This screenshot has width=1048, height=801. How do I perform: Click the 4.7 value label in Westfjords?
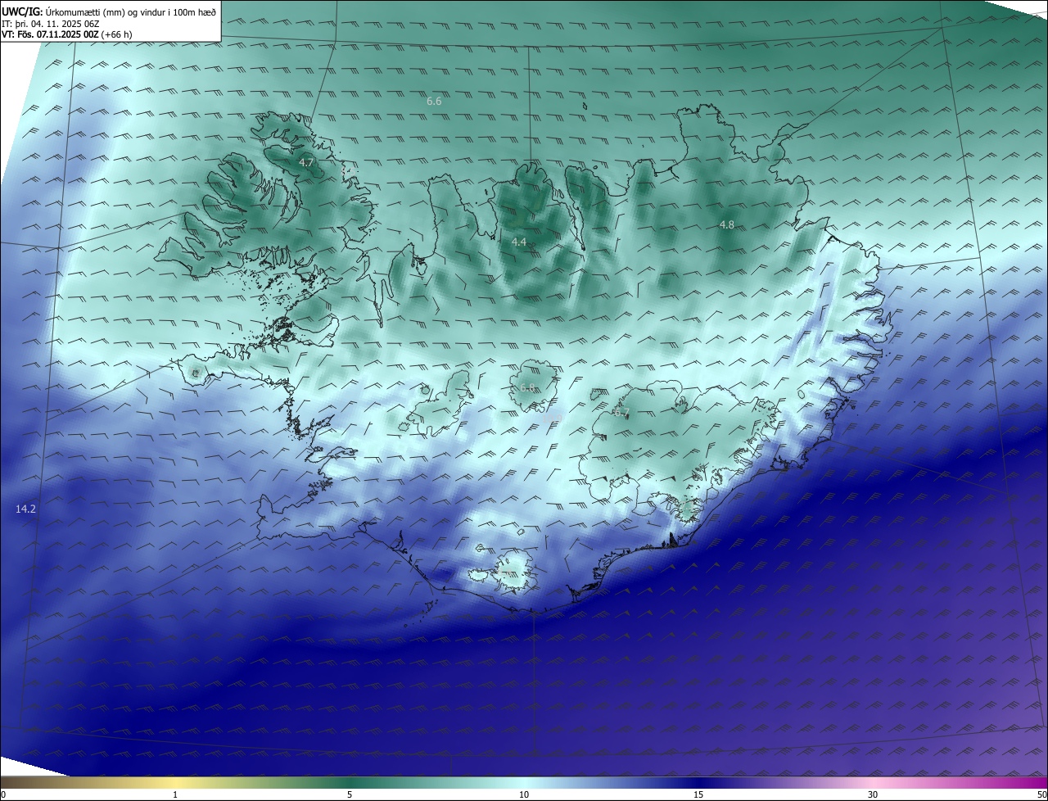(x=306, y=163)
